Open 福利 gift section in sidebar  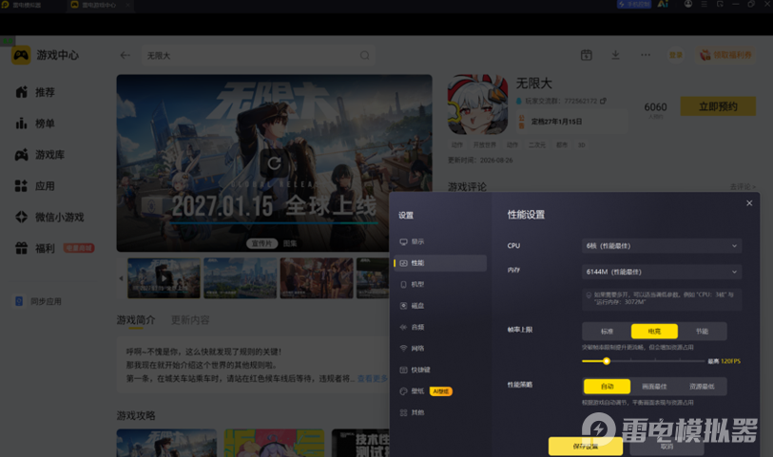(35, 248)
